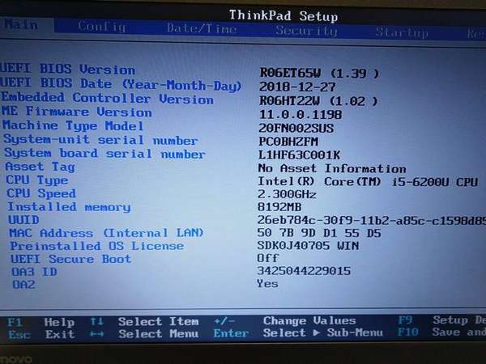Click OA3 ID value 3425044229015
486x364 pixels.
[304, 271]
